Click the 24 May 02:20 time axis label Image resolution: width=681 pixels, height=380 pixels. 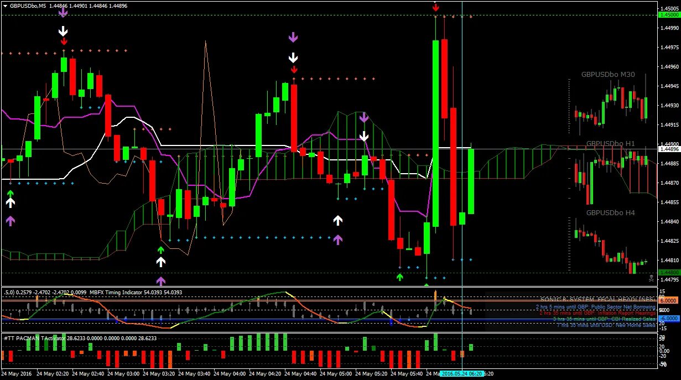coord(53,374)
